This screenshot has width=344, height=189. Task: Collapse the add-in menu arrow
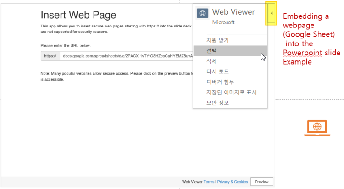(x=272, y=13)
